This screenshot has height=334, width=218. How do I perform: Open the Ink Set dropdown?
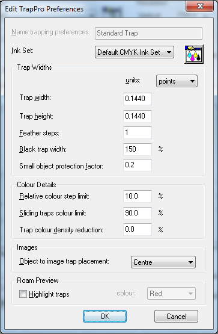tap(135, 52)
